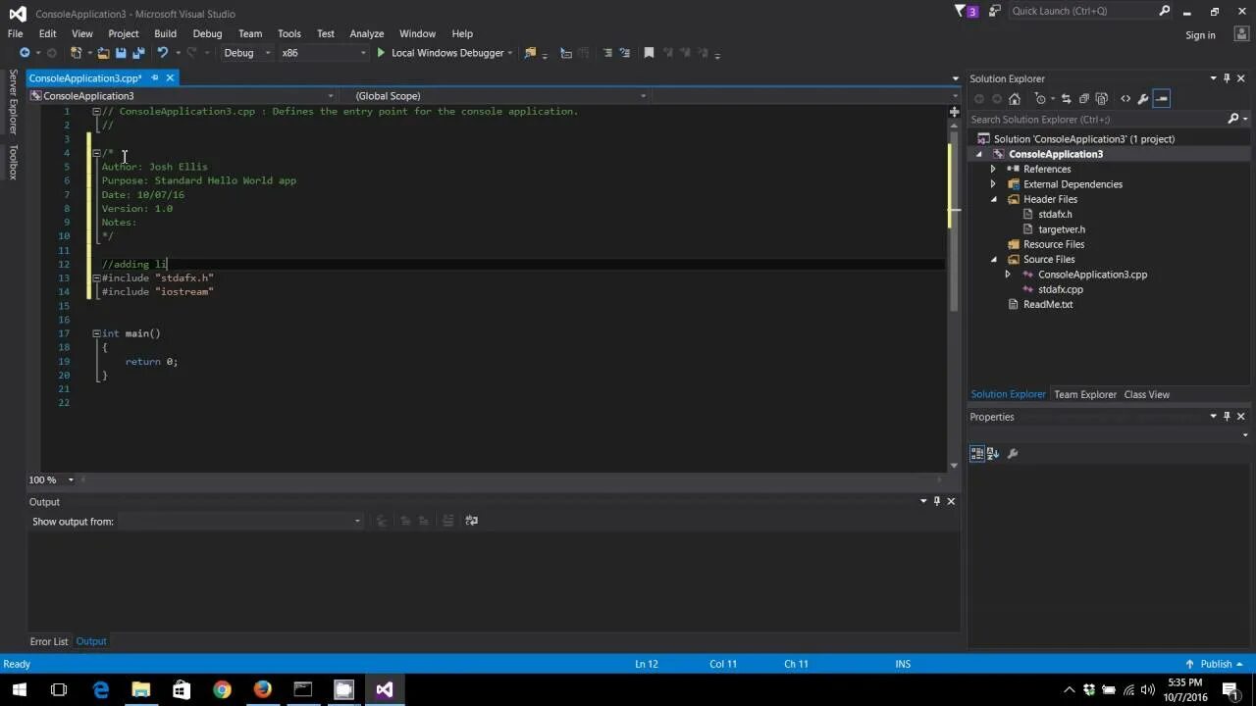Click the Sign in link

click(x=1200, y=34)
